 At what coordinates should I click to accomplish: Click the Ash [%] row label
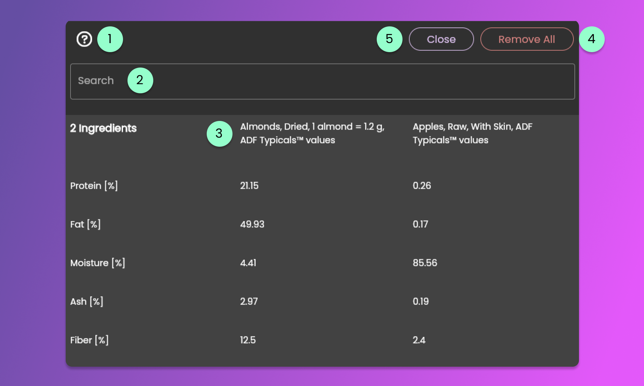(87, 301)
